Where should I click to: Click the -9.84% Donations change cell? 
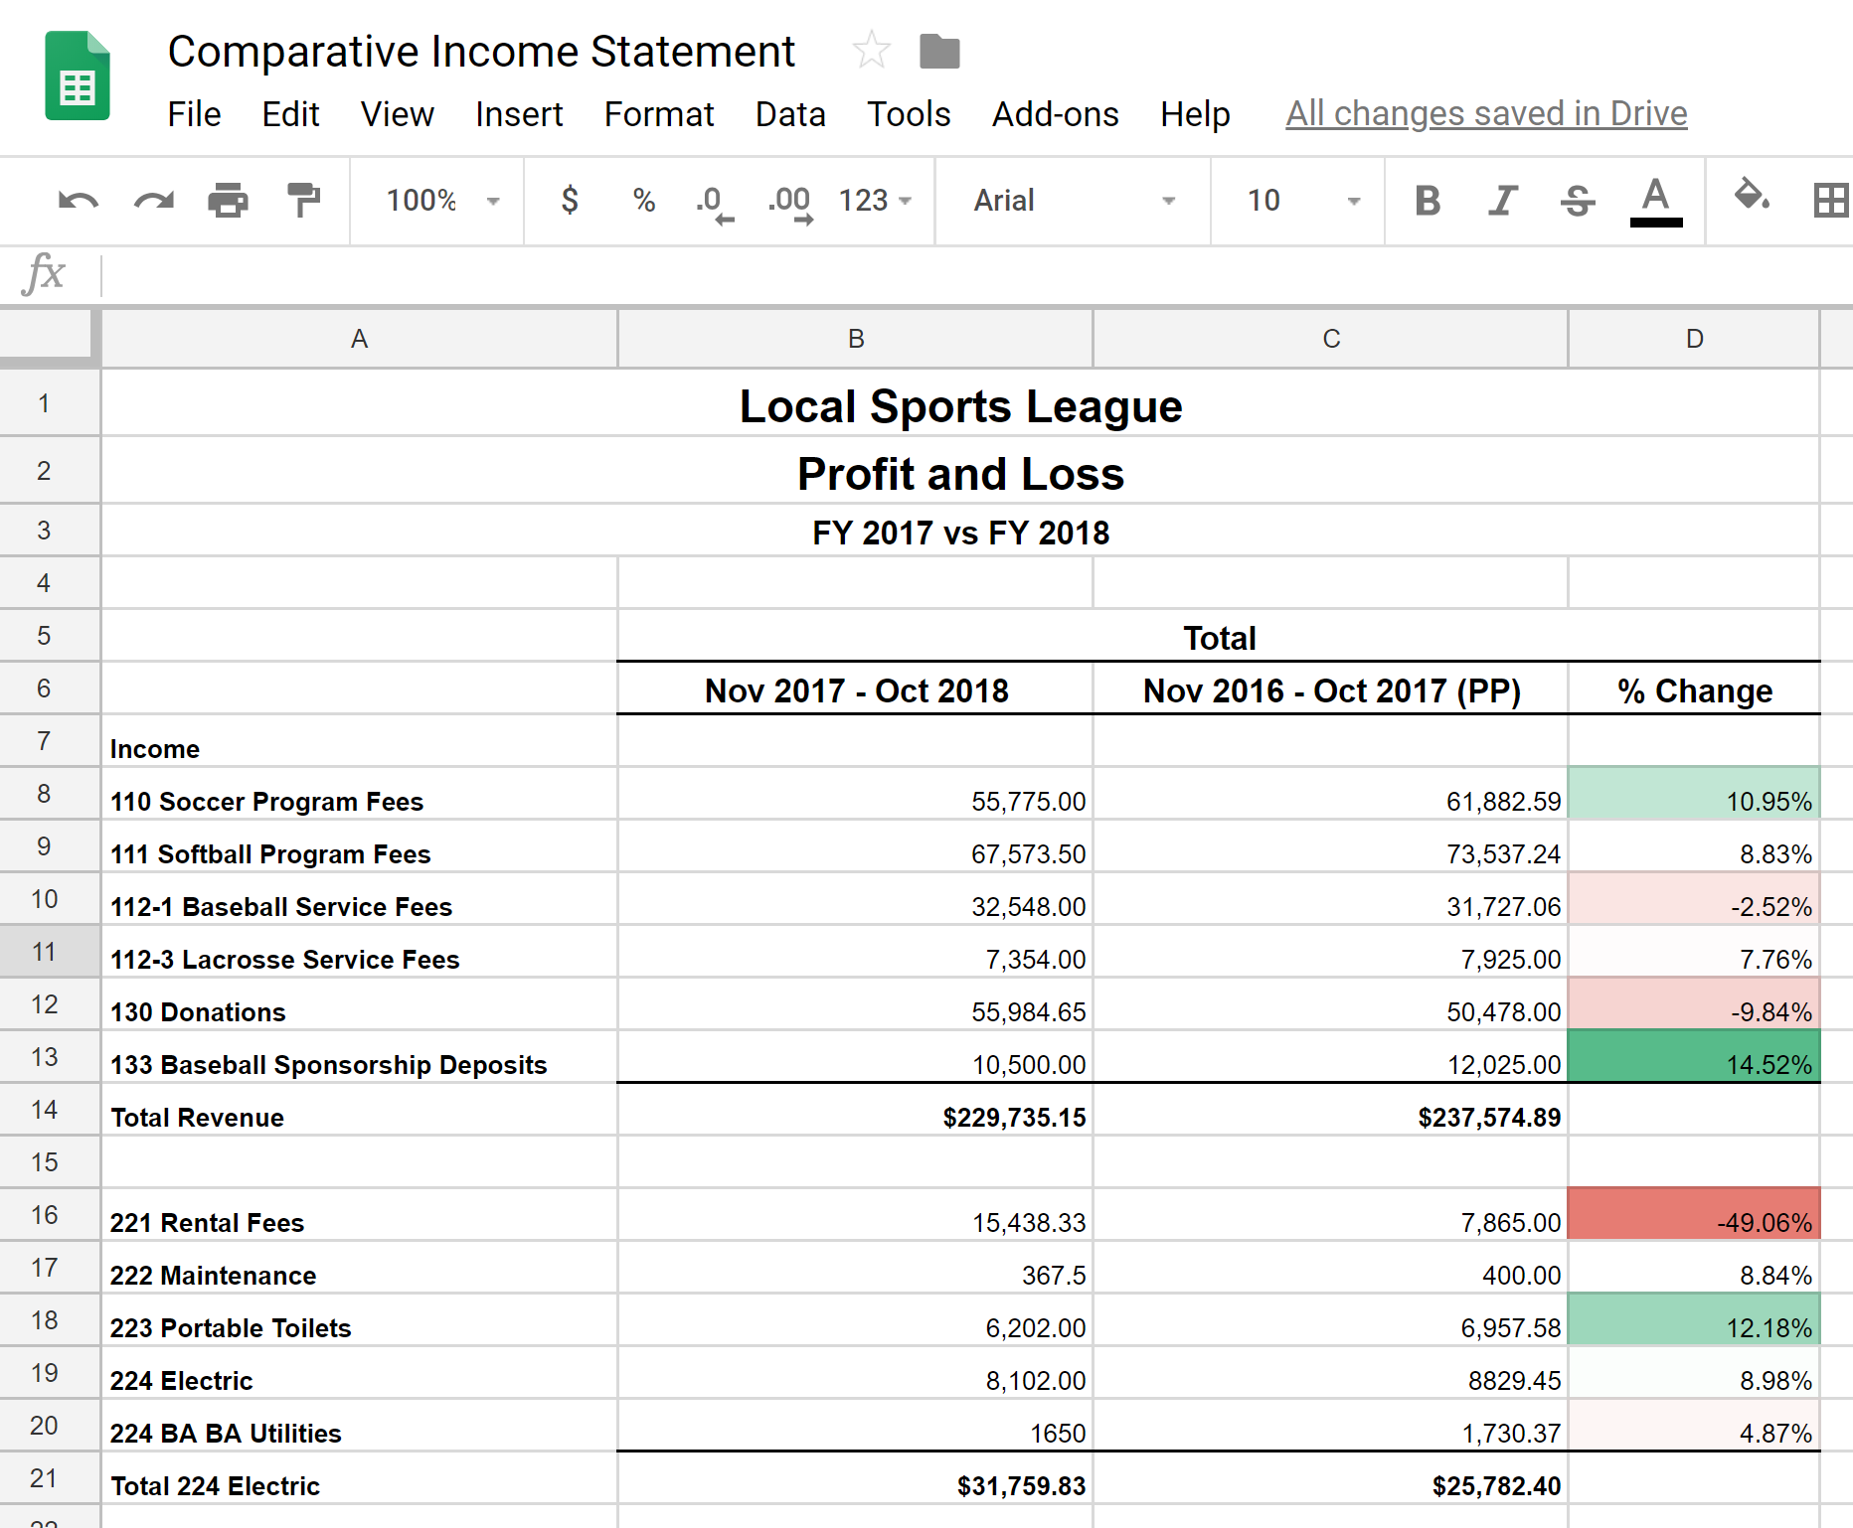click(x=1694, y=1004)
